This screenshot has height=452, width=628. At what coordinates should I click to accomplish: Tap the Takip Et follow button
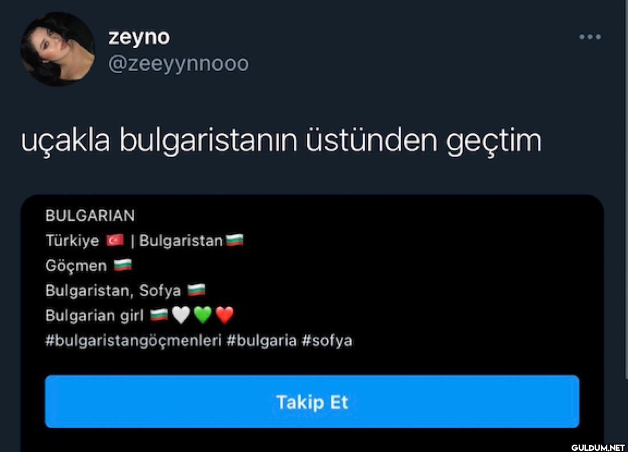pyautogui.click(x=312, y=402)
